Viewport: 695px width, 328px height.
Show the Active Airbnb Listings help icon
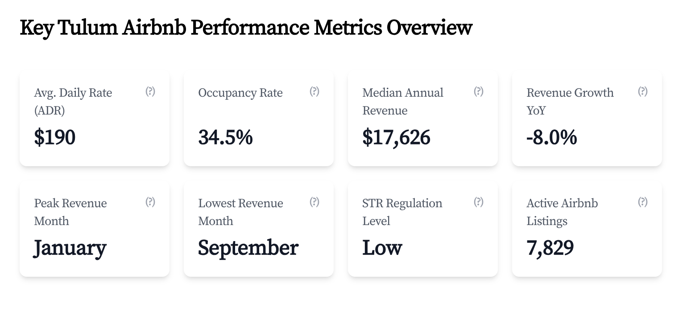point(643,202)
